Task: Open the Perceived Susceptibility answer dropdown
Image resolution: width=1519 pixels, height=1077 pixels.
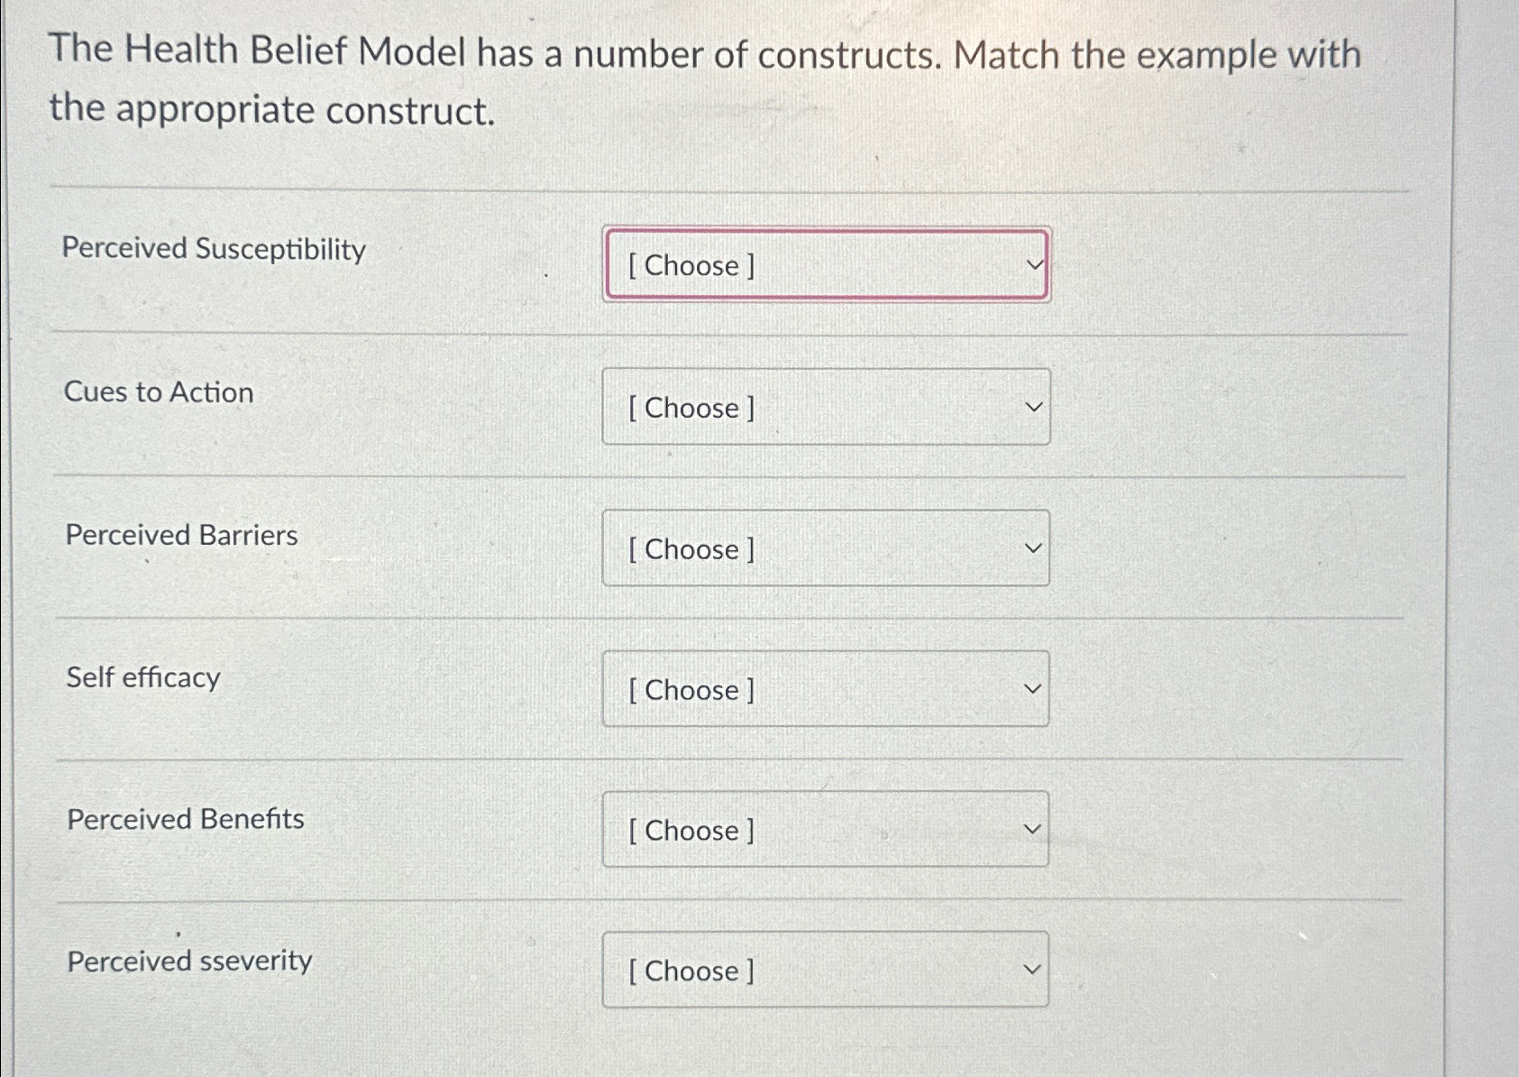Action: pyautogui.click(x=825, y=266)
